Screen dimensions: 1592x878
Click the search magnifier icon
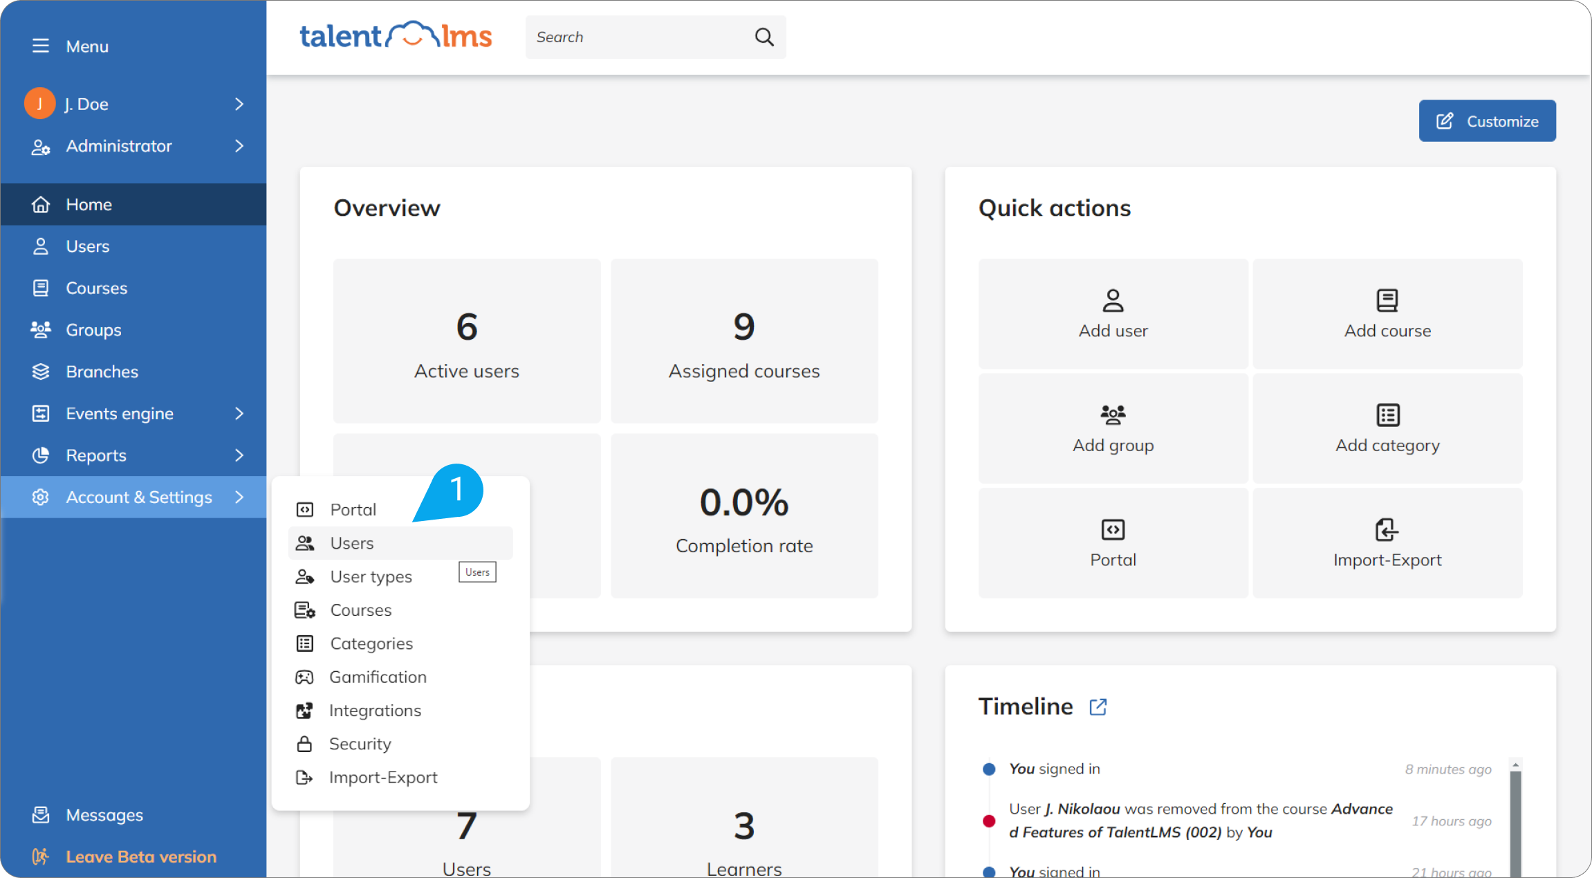pos(764,37)
